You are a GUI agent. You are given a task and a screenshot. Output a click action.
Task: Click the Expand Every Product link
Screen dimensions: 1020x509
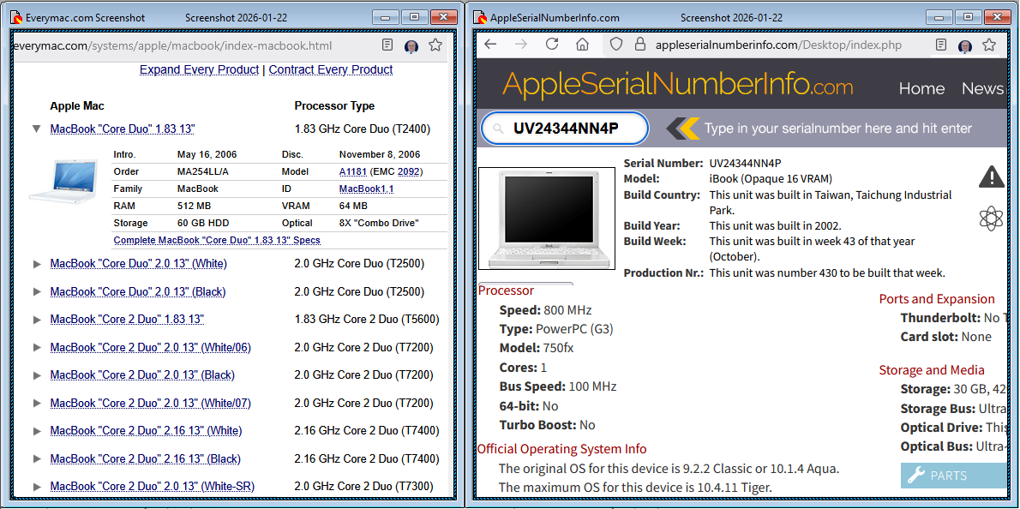(x=199, y=69)
